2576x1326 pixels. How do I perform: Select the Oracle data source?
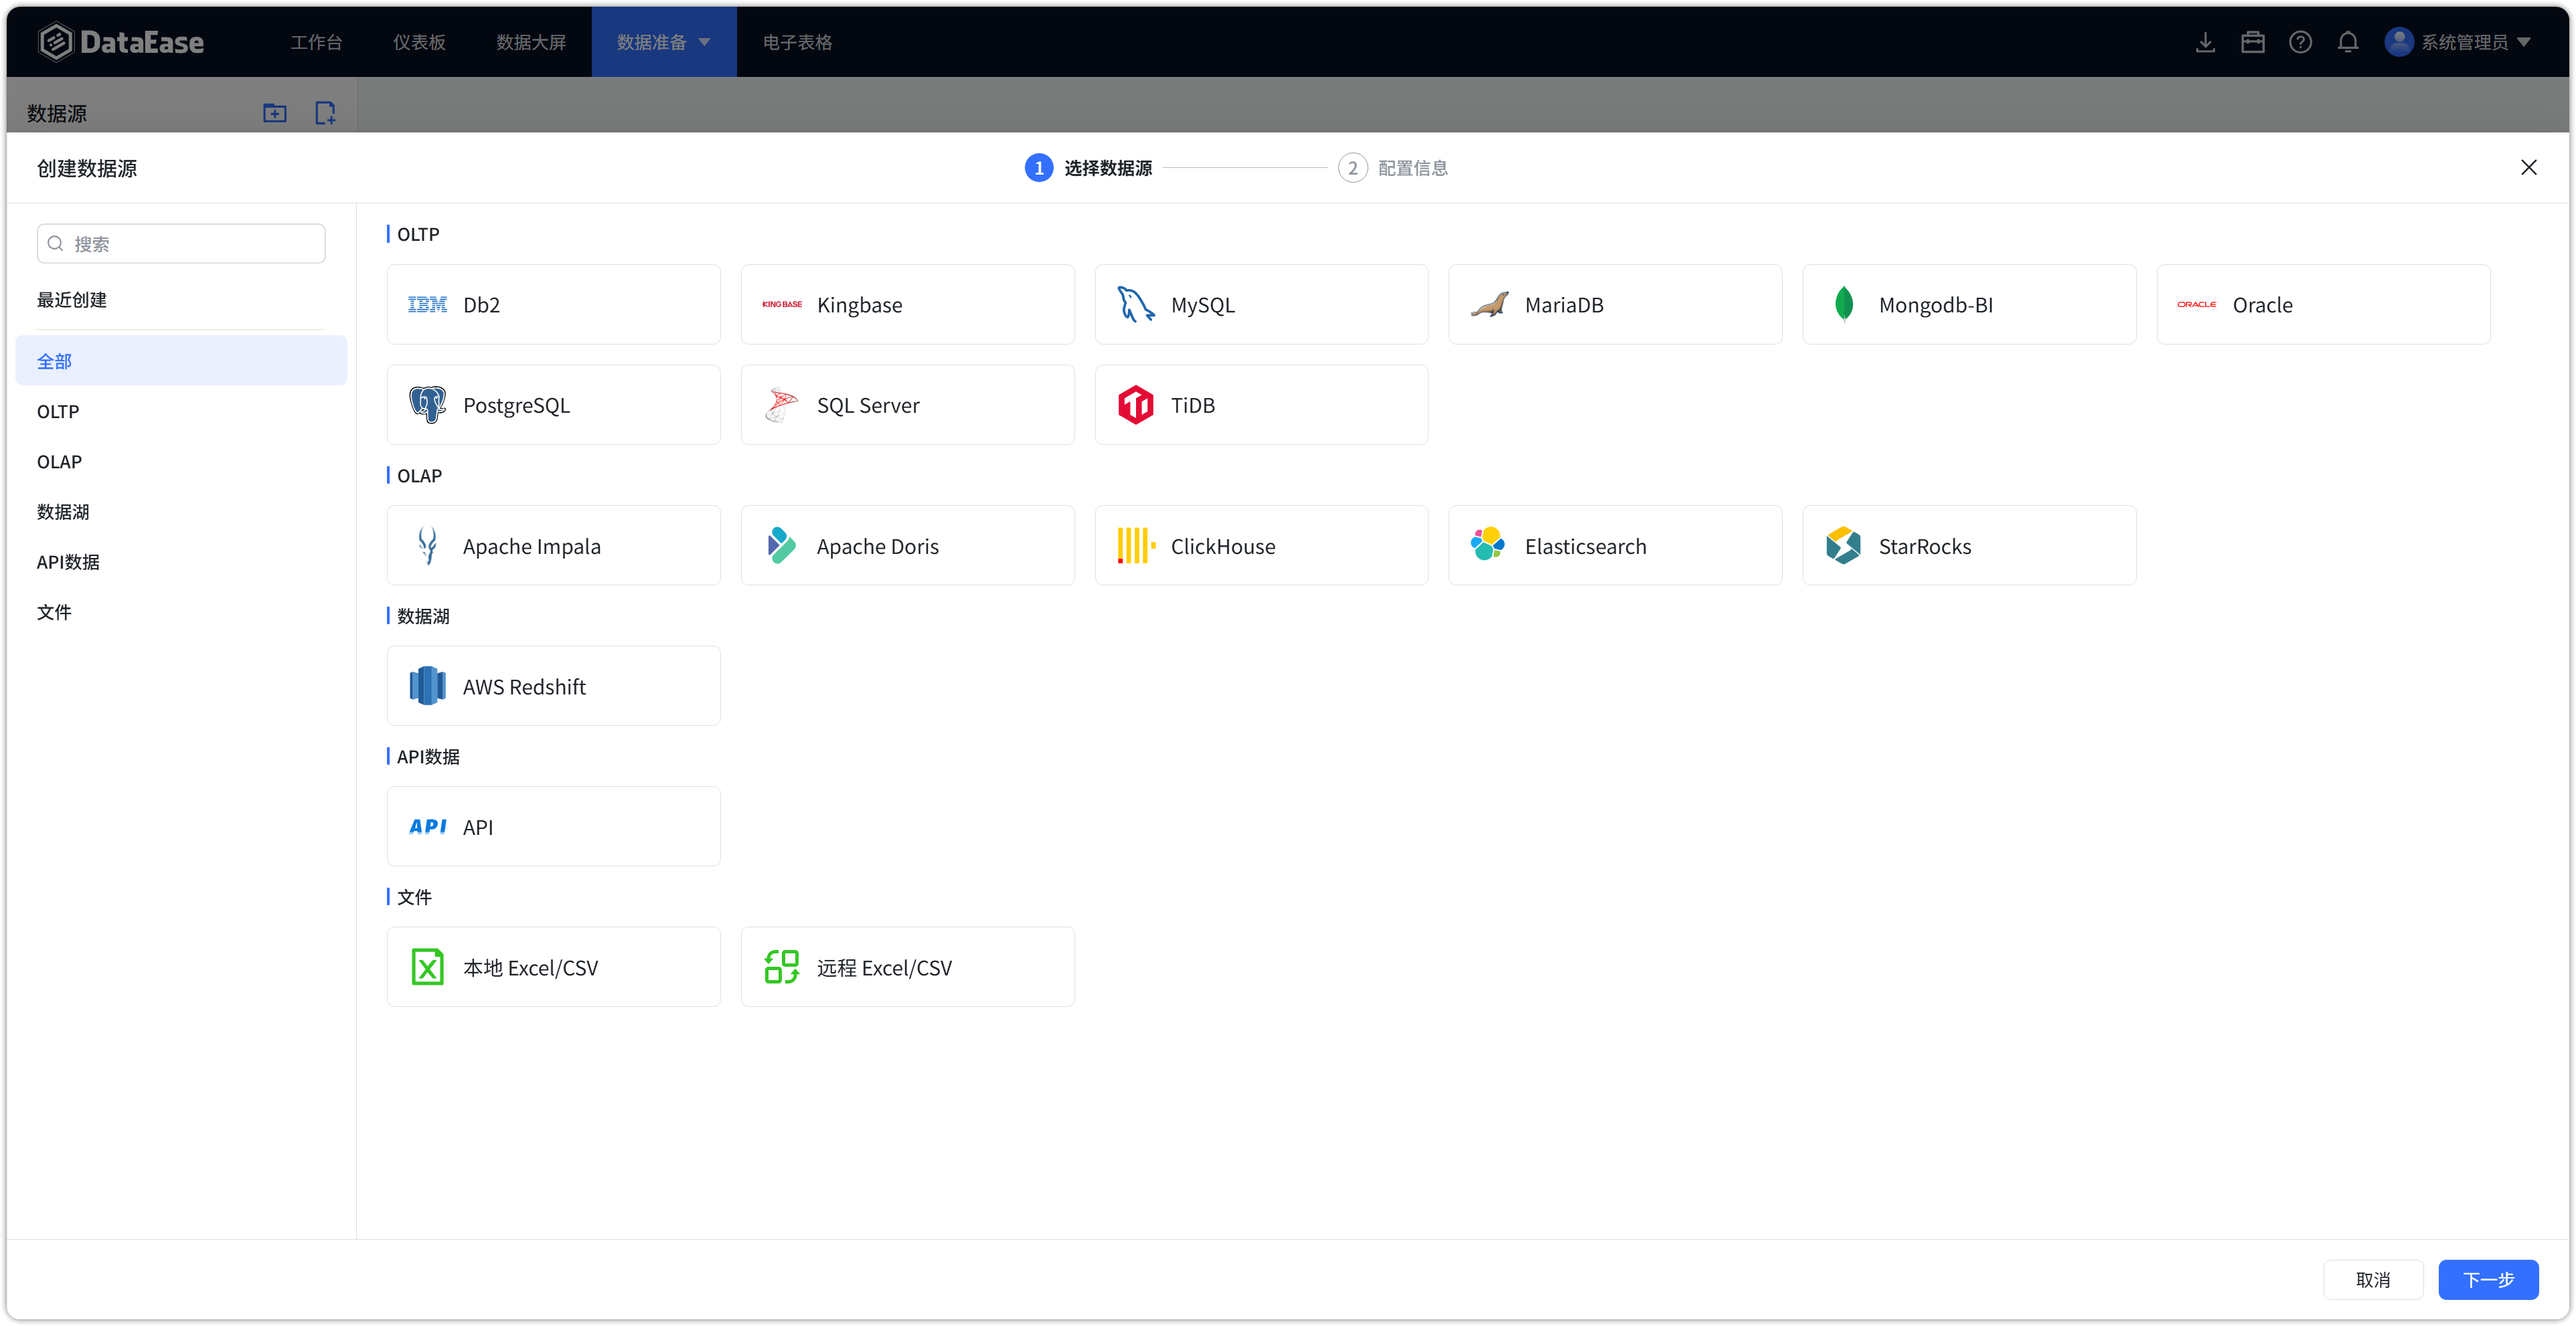click(x=2323, y=305)
